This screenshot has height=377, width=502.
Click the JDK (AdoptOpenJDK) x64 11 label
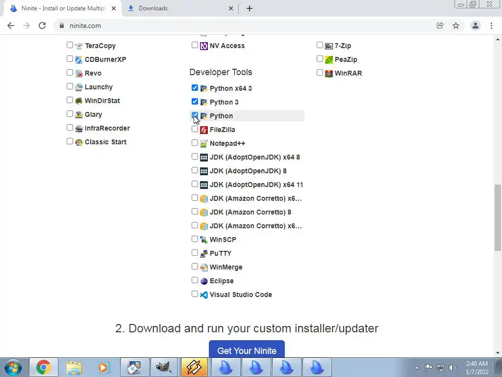click(256, 185)
